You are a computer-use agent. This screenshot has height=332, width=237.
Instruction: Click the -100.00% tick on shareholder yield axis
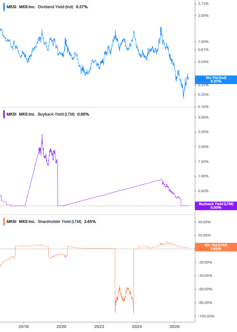point(206,316)
